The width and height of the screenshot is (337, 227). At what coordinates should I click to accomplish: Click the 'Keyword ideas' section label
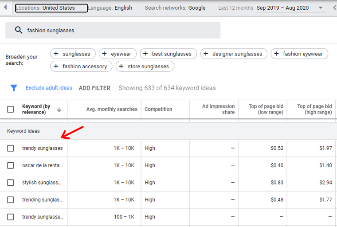(x=24, y=131)
